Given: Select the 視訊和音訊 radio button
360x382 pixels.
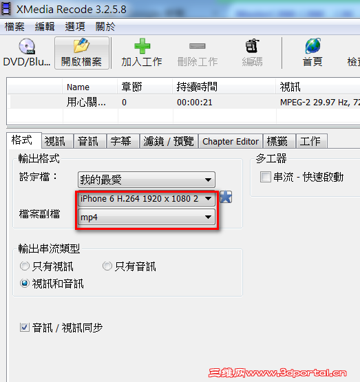Looking at the screenshot, I should (x=25, y=284).
